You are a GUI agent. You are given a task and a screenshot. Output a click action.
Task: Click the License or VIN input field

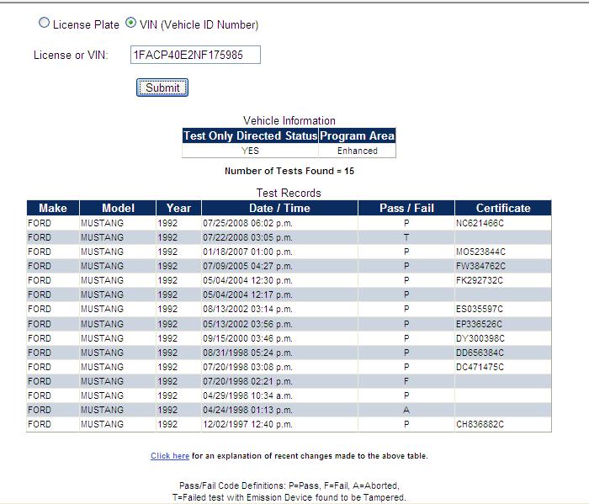tap(195, 55)
